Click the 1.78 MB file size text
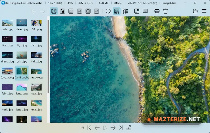This screenshot has height=133, width=210. click(103, 3)
